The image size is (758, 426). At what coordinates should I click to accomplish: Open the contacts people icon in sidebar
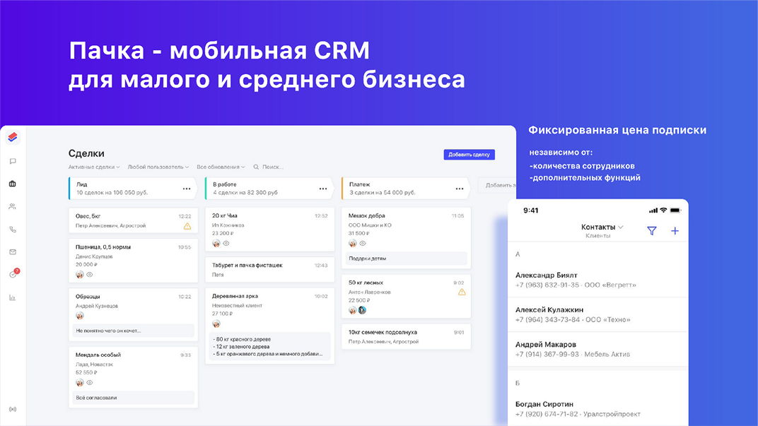coord(13,206)
